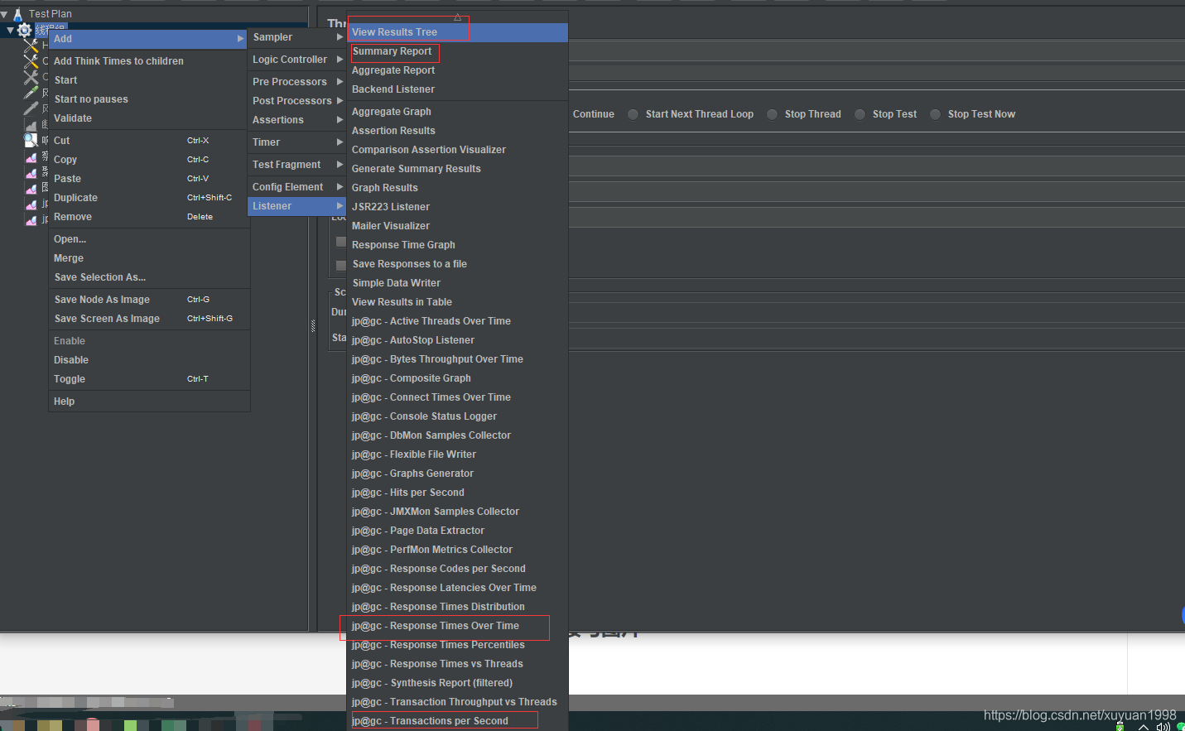Screen dimensions: 1185x731
Task: Expand the Timer submenu
Action: point(296,142)
